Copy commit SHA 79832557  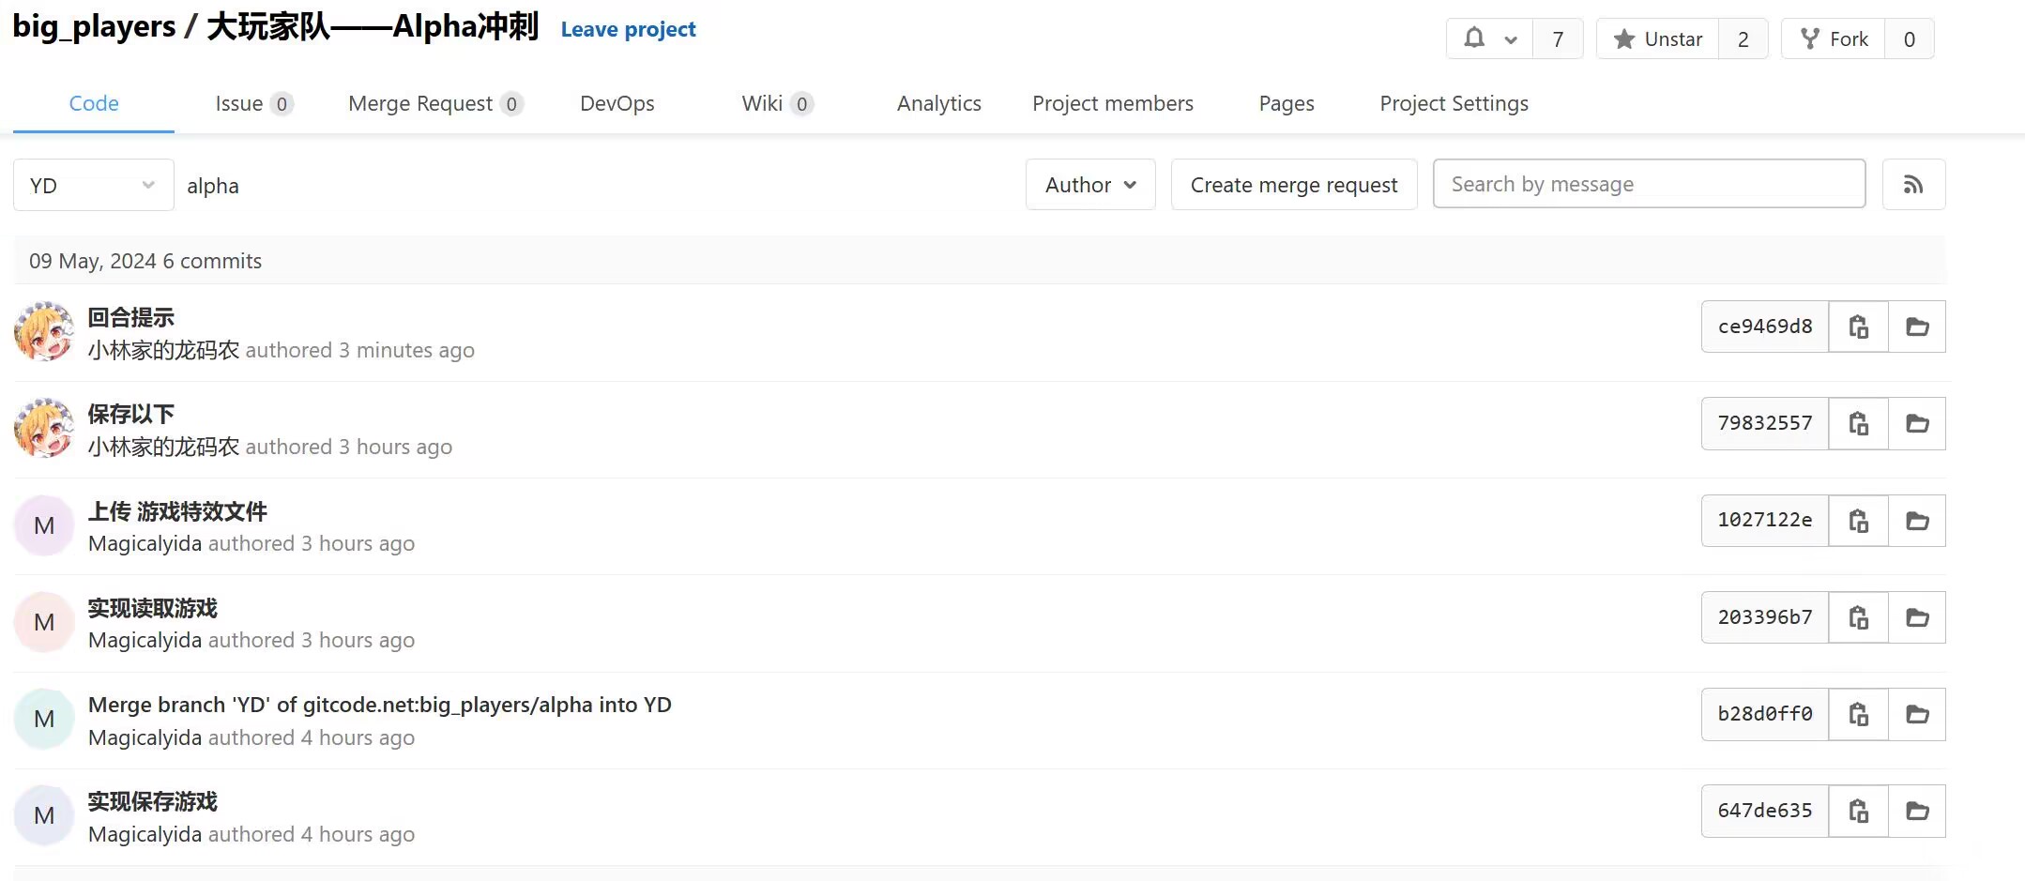pos(1858,423)
